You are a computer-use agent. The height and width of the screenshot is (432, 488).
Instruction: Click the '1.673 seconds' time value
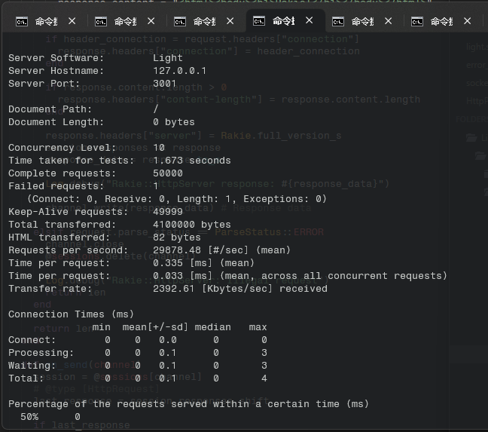192,161
